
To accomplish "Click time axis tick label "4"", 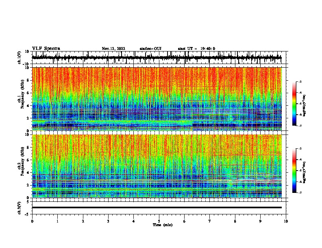I will tap(134, 221).
